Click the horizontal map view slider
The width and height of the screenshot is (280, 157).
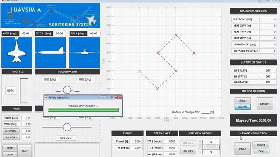pos(211,147)
